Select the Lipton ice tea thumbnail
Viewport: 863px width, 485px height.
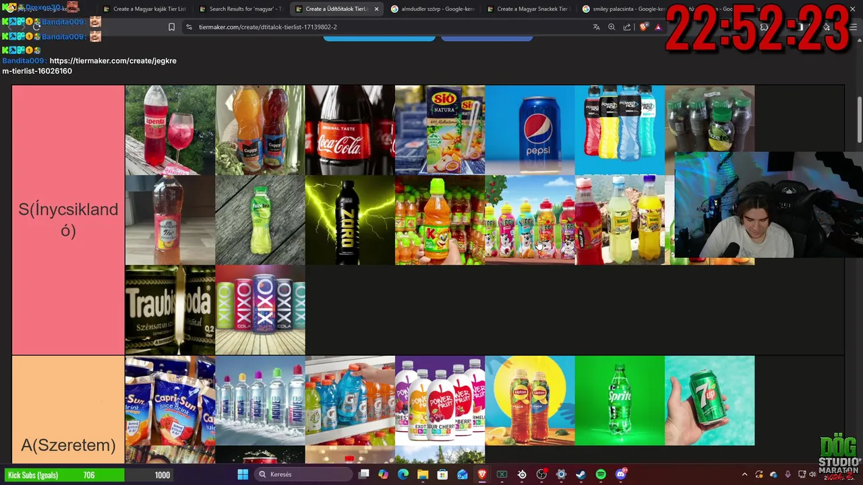pyautogui.click(x=530, y=401)
